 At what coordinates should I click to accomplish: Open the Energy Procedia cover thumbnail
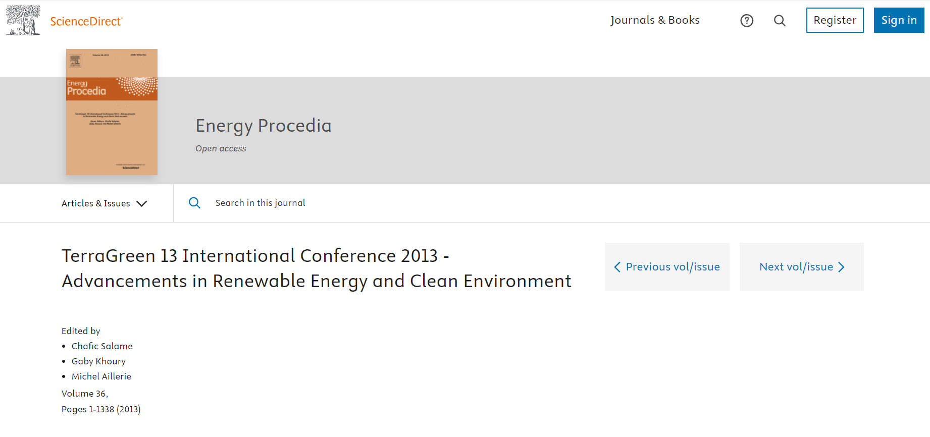(112, 112)
